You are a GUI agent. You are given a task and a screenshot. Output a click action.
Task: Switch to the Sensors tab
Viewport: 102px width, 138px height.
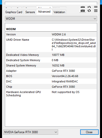point(30,12)
